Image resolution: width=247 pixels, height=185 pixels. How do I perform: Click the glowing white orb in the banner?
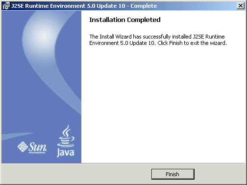(43, 36)
